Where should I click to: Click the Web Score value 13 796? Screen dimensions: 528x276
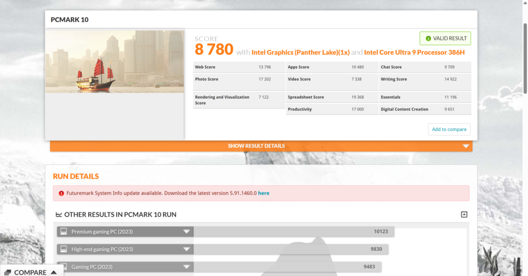[x=265, y=67]
